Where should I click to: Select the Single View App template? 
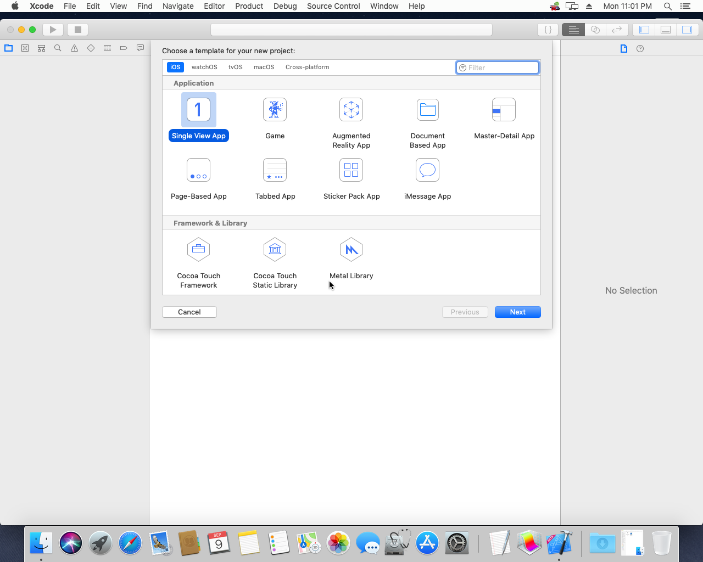pyautogui.click(x=199, y=117)
